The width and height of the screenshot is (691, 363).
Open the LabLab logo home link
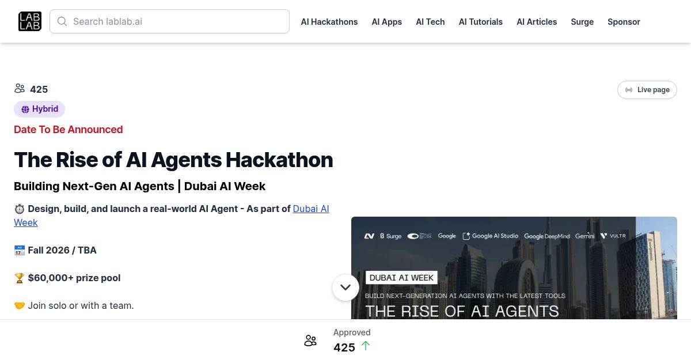pos(30,21)
